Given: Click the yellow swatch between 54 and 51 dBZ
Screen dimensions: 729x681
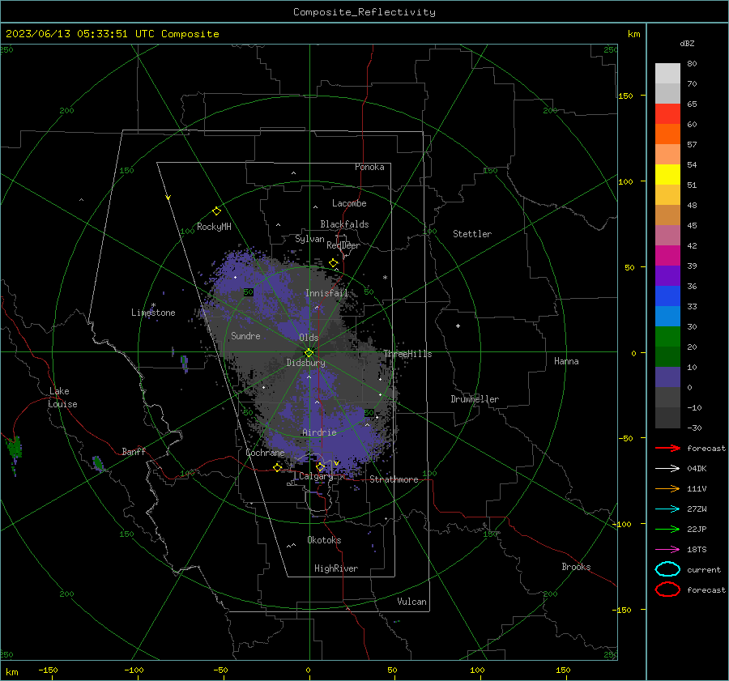Looking at the screenshot, I should (667, 174).
